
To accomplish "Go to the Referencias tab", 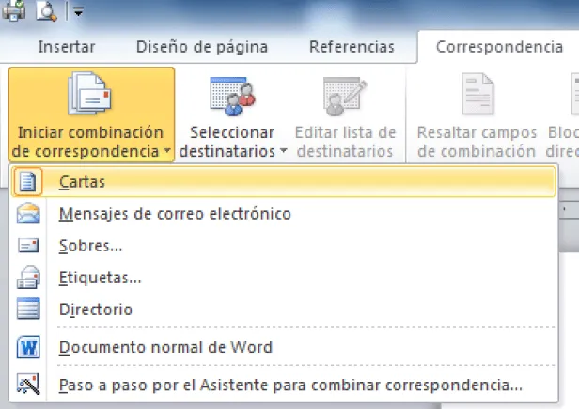I will [x=352, y=47].
